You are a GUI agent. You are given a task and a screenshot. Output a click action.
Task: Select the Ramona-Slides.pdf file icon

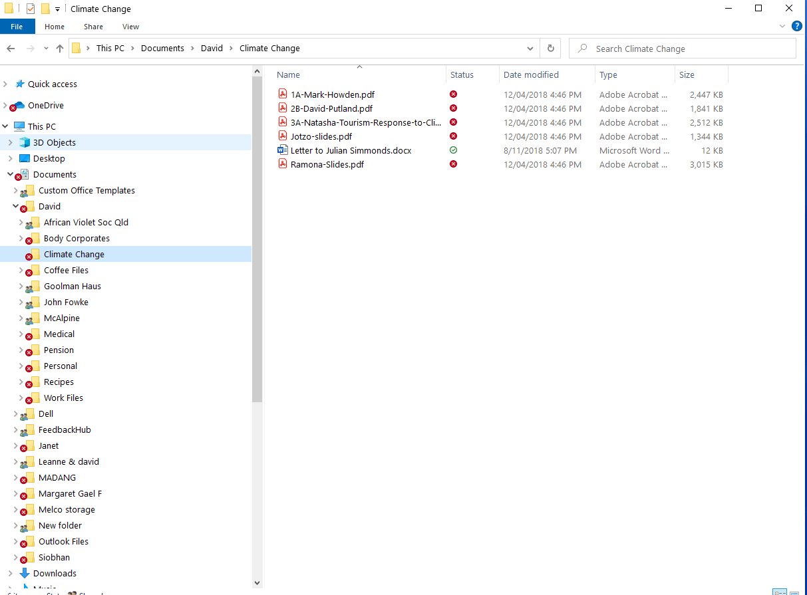point(283,164)
